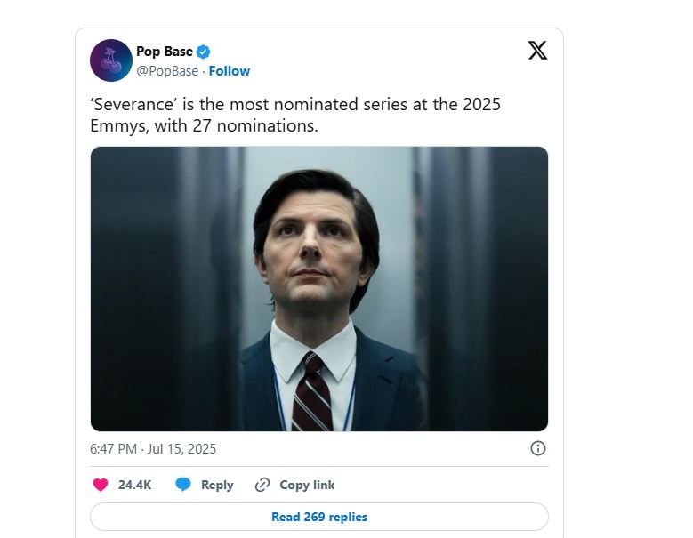Click the '27 nominations' line of the tweet
The height and width of the screenshot is (538, 693).
(204, 126)
